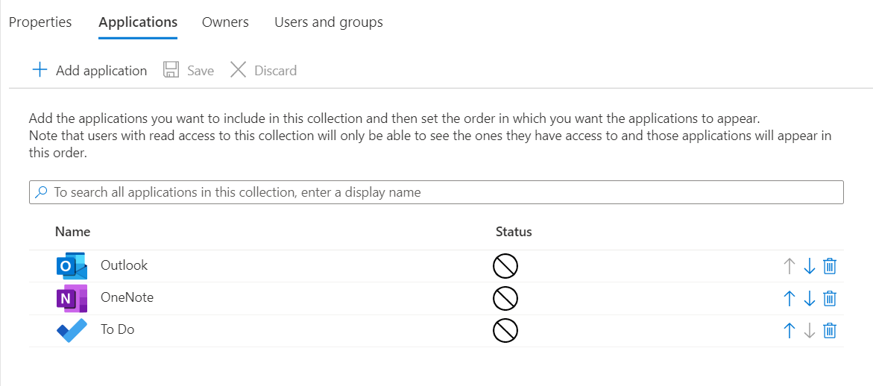Click the Outlook app icon
Image resolution: width=873 pixels, height=386 pixels.
(72, 266)
